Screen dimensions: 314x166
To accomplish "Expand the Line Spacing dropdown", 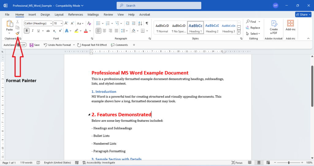I will [127, 31].
